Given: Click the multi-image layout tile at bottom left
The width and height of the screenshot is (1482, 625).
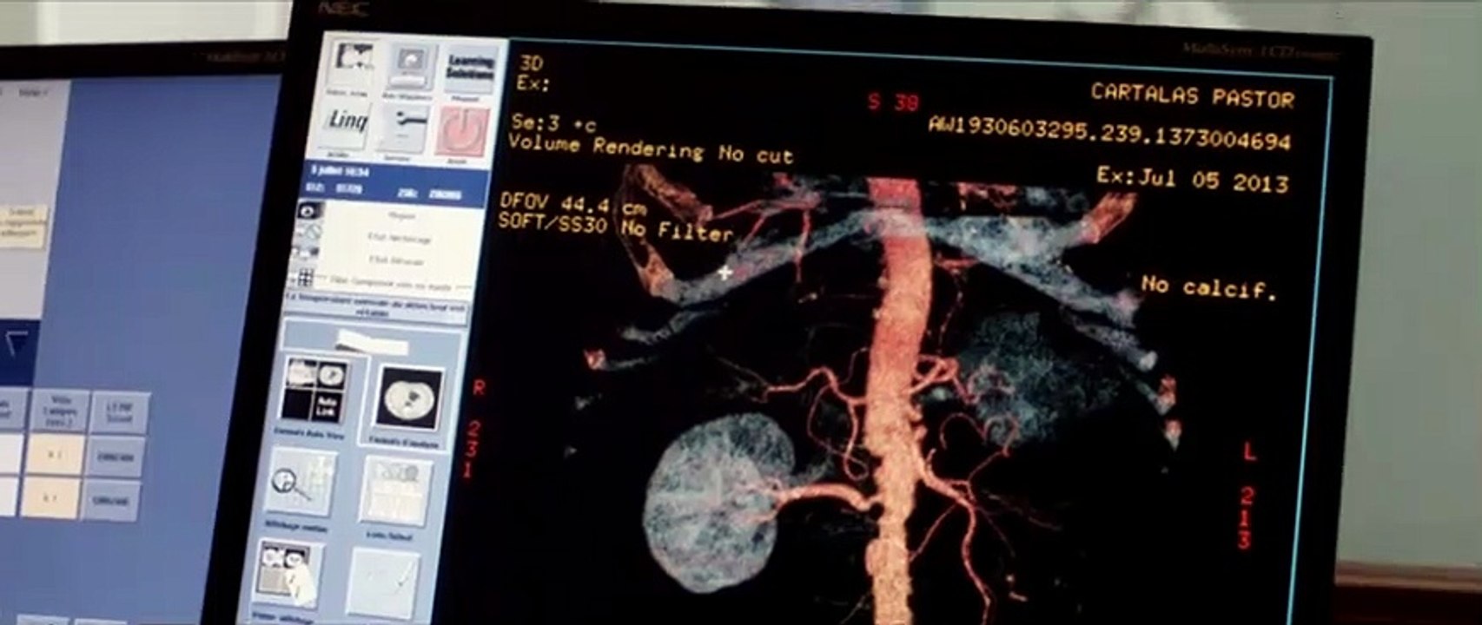Looking at the screenshot, I should pos(289,574).
